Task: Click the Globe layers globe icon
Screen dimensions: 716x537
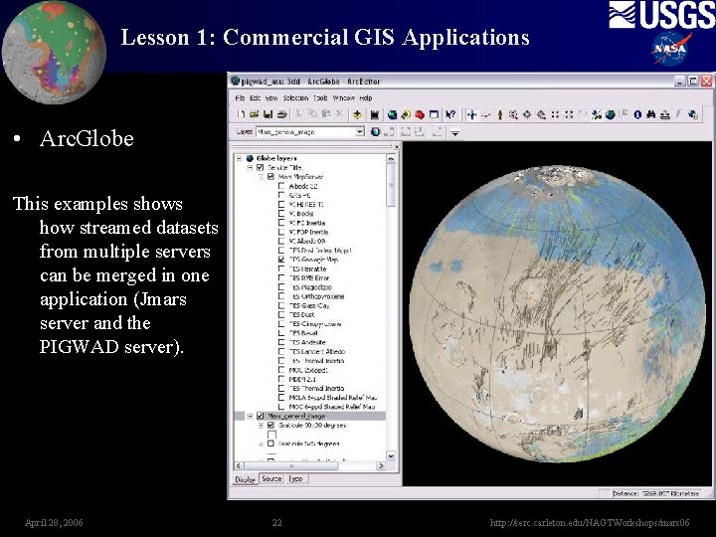Action: click(x=250, y=158)
